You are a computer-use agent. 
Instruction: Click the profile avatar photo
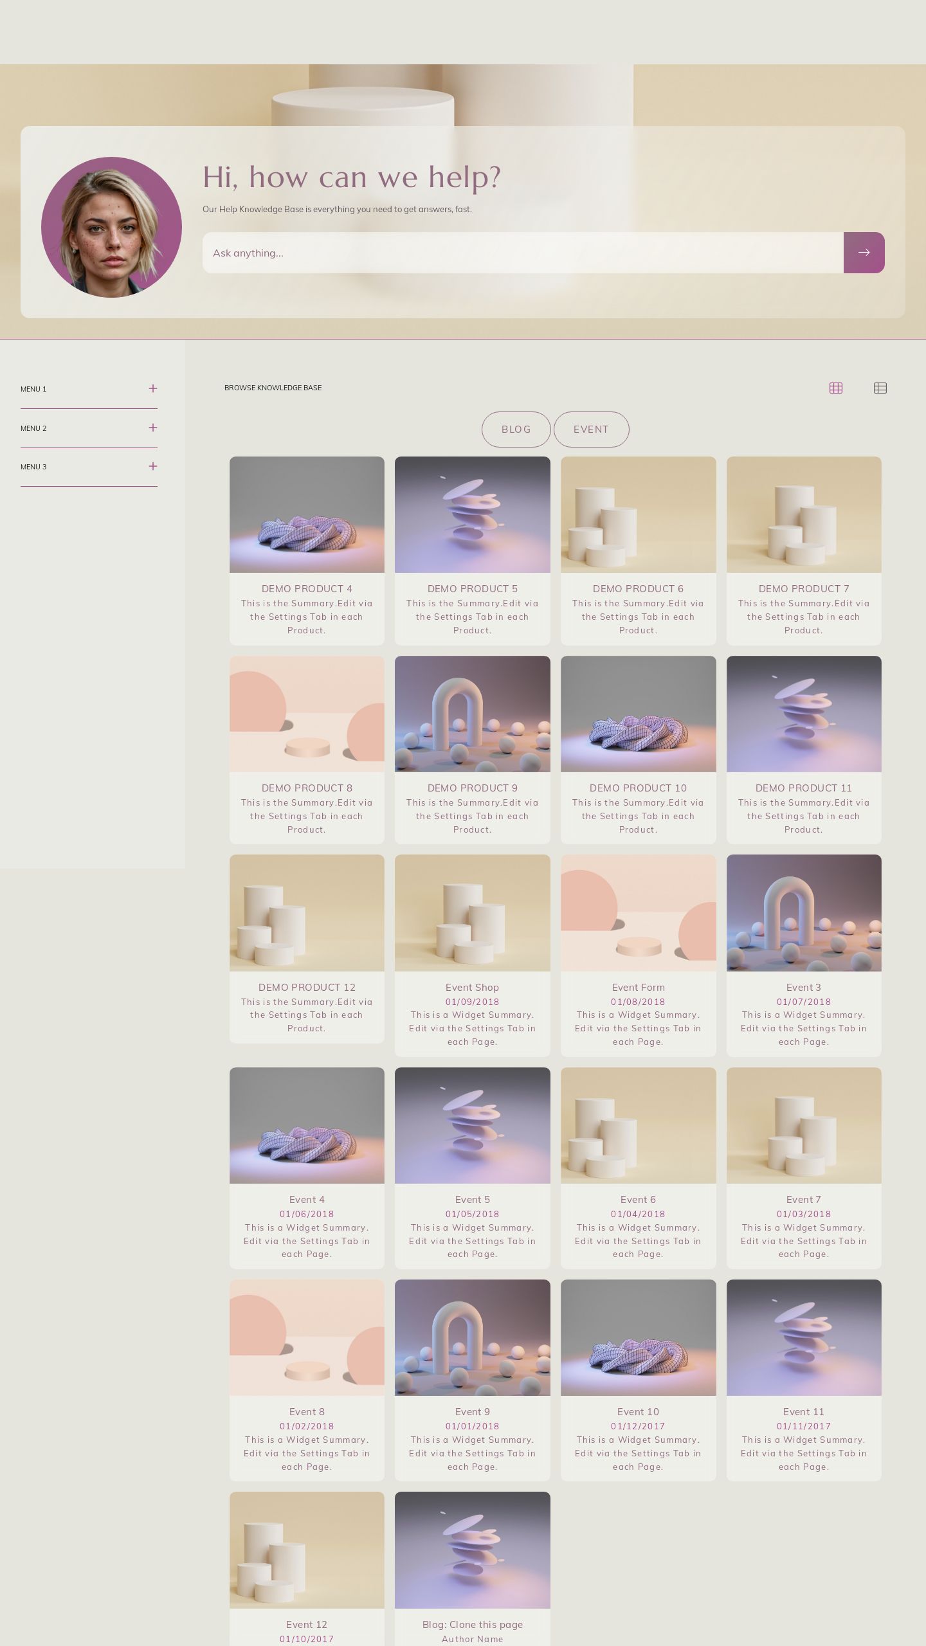point(111,227)
